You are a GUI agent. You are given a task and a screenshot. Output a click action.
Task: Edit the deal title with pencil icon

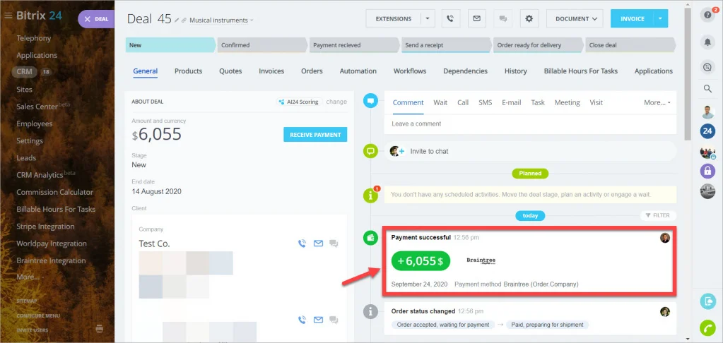177,20
